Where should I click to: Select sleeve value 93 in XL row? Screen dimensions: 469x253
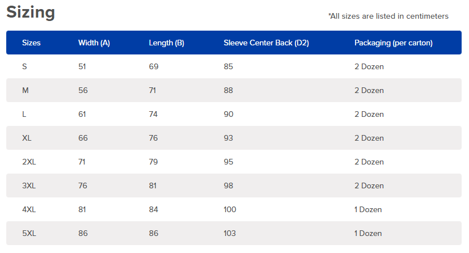pyautogui.click(x=228, y=138)
